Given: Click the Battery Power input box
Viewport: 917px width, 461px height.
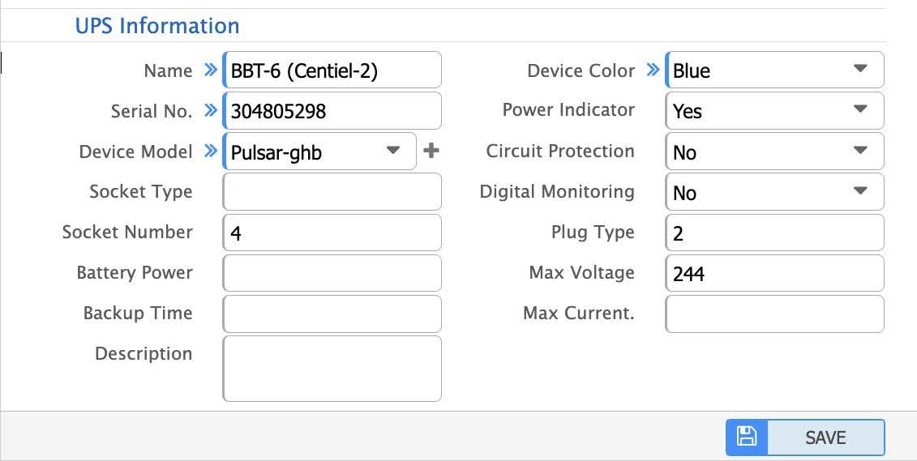Looking at the screenshot, I should point(332,273).
